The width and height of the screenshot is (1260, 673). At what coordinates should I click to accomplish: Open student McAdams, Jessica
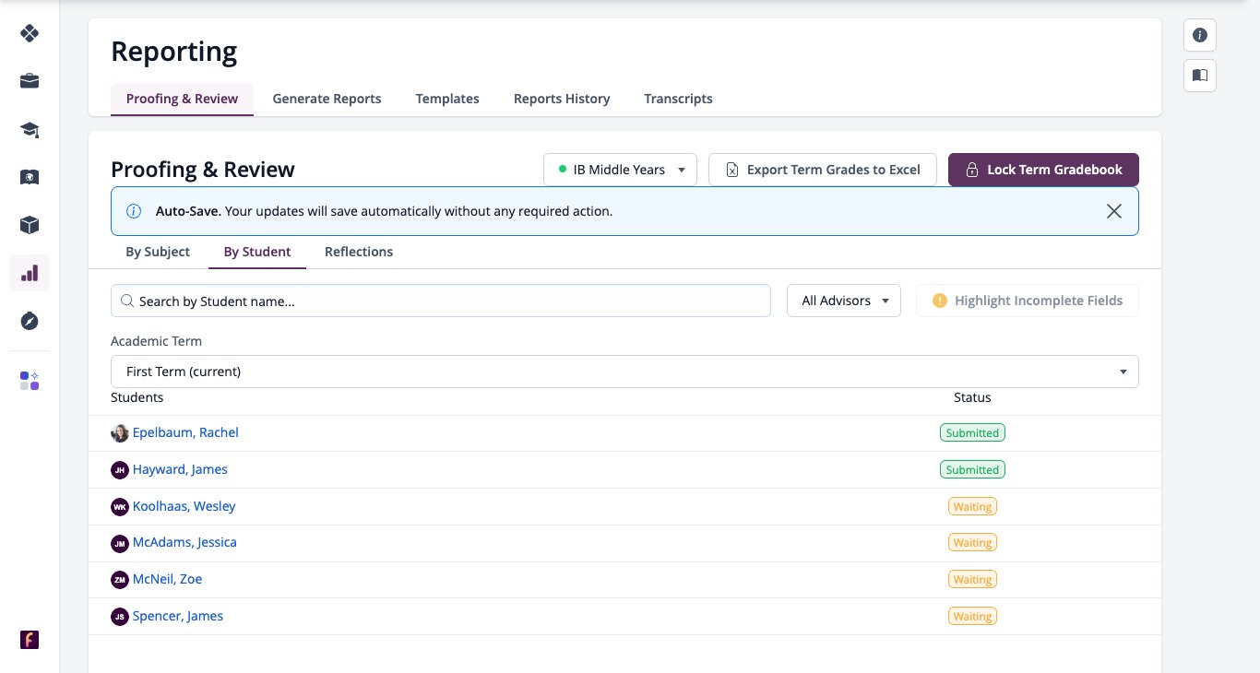(184, 542)
